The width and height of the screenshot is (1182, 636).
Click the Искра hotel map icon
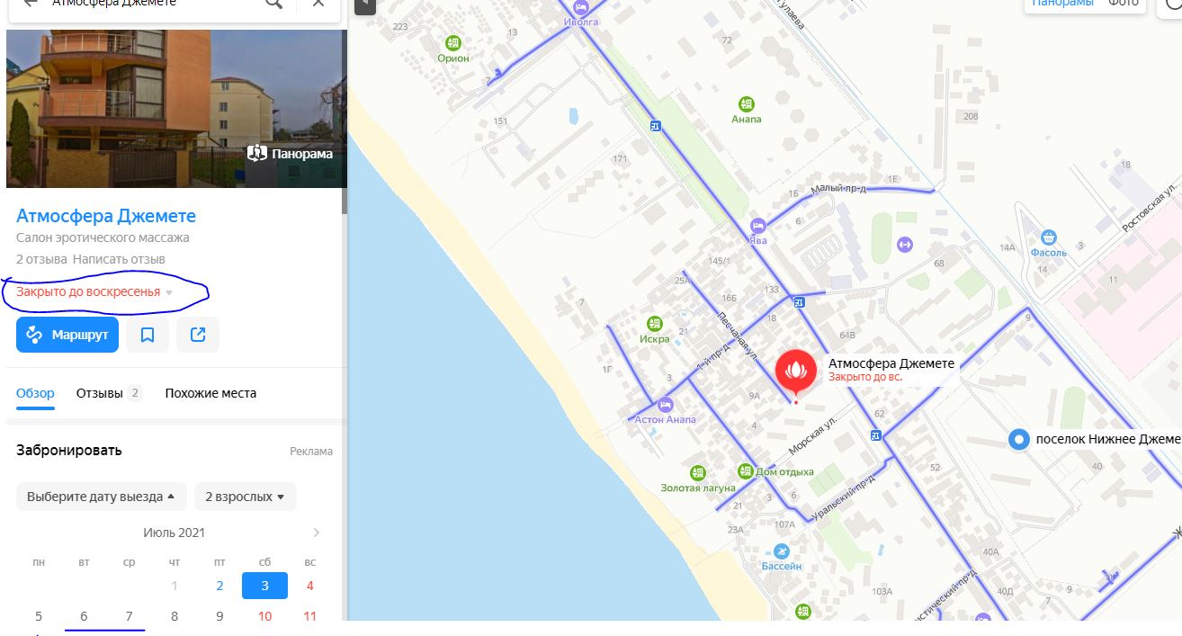[656, 324]
